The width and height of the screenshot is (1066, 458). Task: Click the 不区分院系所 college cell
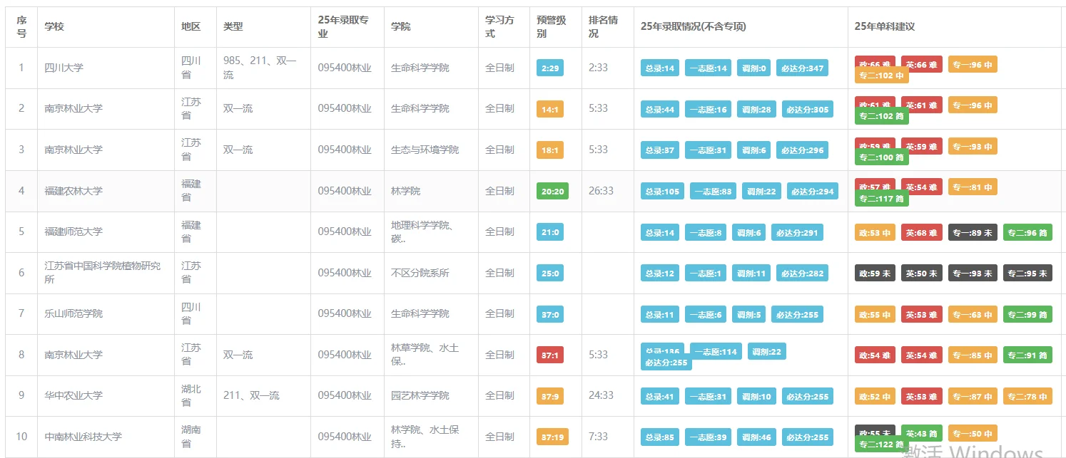pyautogui.click(x=420, y=273)
